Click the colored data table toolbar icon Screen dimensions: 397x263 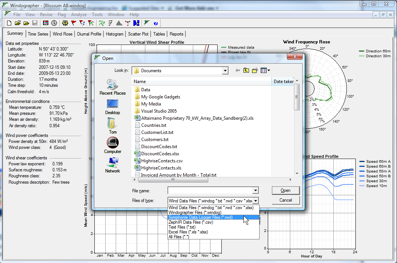[x=46, y=23]
